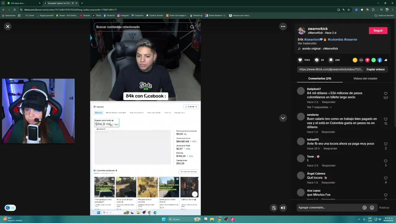The width and height of the screenshot is (396, 223).
Task: Bookmark this page with the star icon
Action: coord(349,10)
